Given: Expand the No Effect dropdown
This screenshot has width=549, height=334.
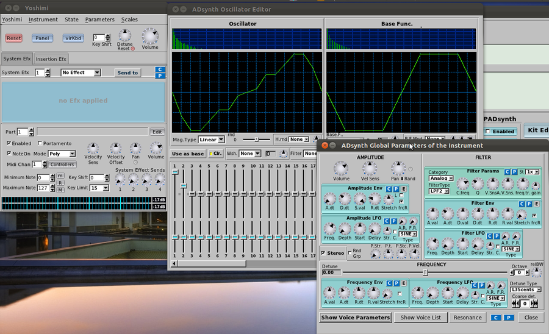Looking at the screenshot, I should click(x=81, y=73).
